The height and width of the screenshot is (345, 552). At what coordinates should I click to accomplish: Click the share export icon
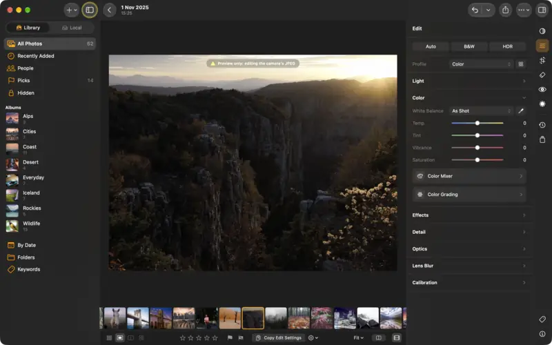tap(505, 10)
